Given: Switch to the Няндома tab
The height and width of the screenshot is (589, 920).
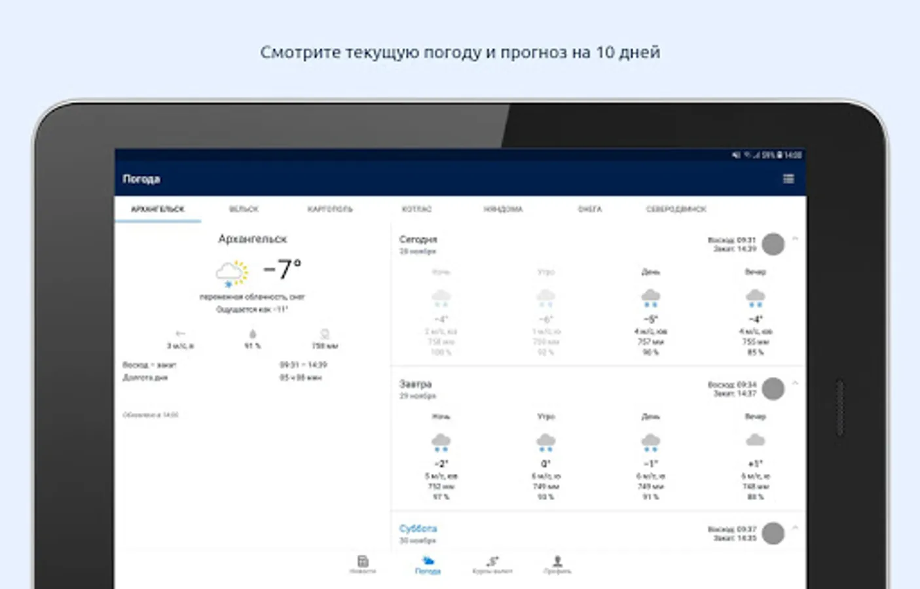Looking at the screenshot, I should [503, 209].
